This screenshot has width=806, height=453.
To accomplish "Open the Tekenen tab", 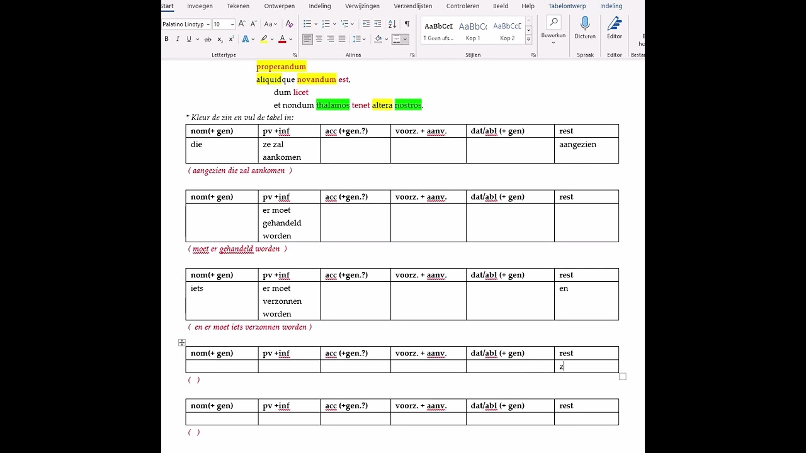I will (238, 6).
